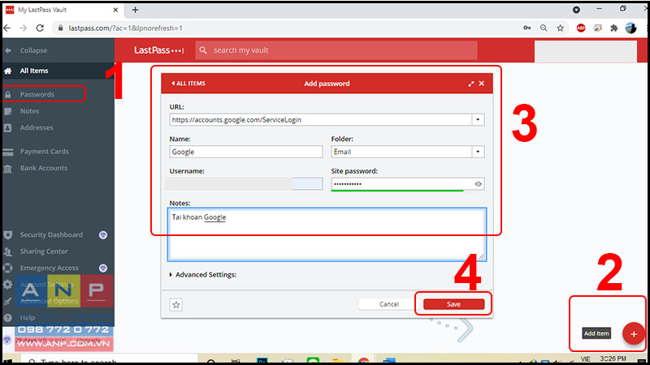Open the Help section
This screenshot has width=650, height=365.
click(x=28, y=318)
